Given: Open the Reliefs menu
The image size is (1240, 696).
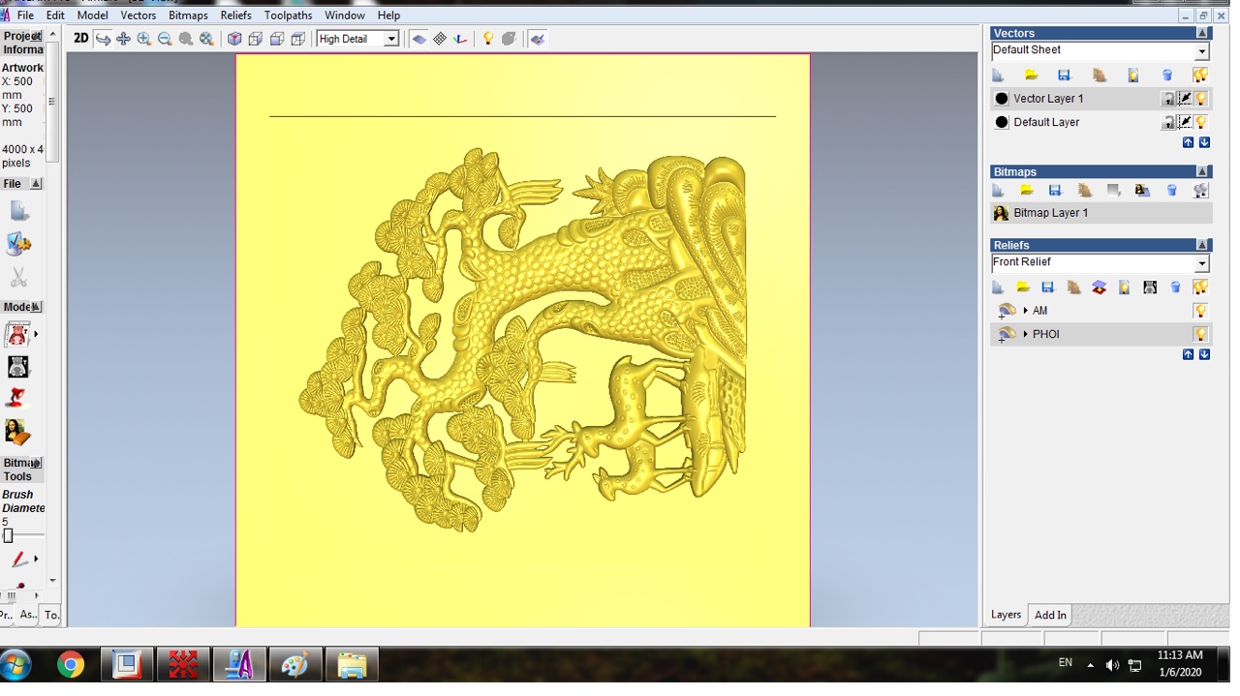Looking at the screenshot, I should pyautogui.click(x=235, y=15).
